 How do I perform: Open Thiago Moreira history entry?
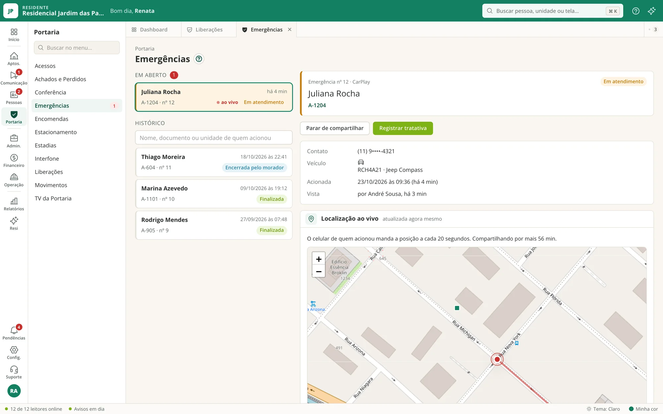pos(214,162)
